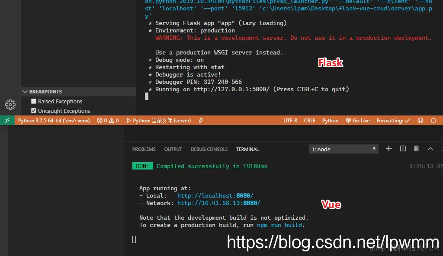Switch to the PROBLEMS tab
This screenshot has height=256, width=443.
(x=144, y=149)
